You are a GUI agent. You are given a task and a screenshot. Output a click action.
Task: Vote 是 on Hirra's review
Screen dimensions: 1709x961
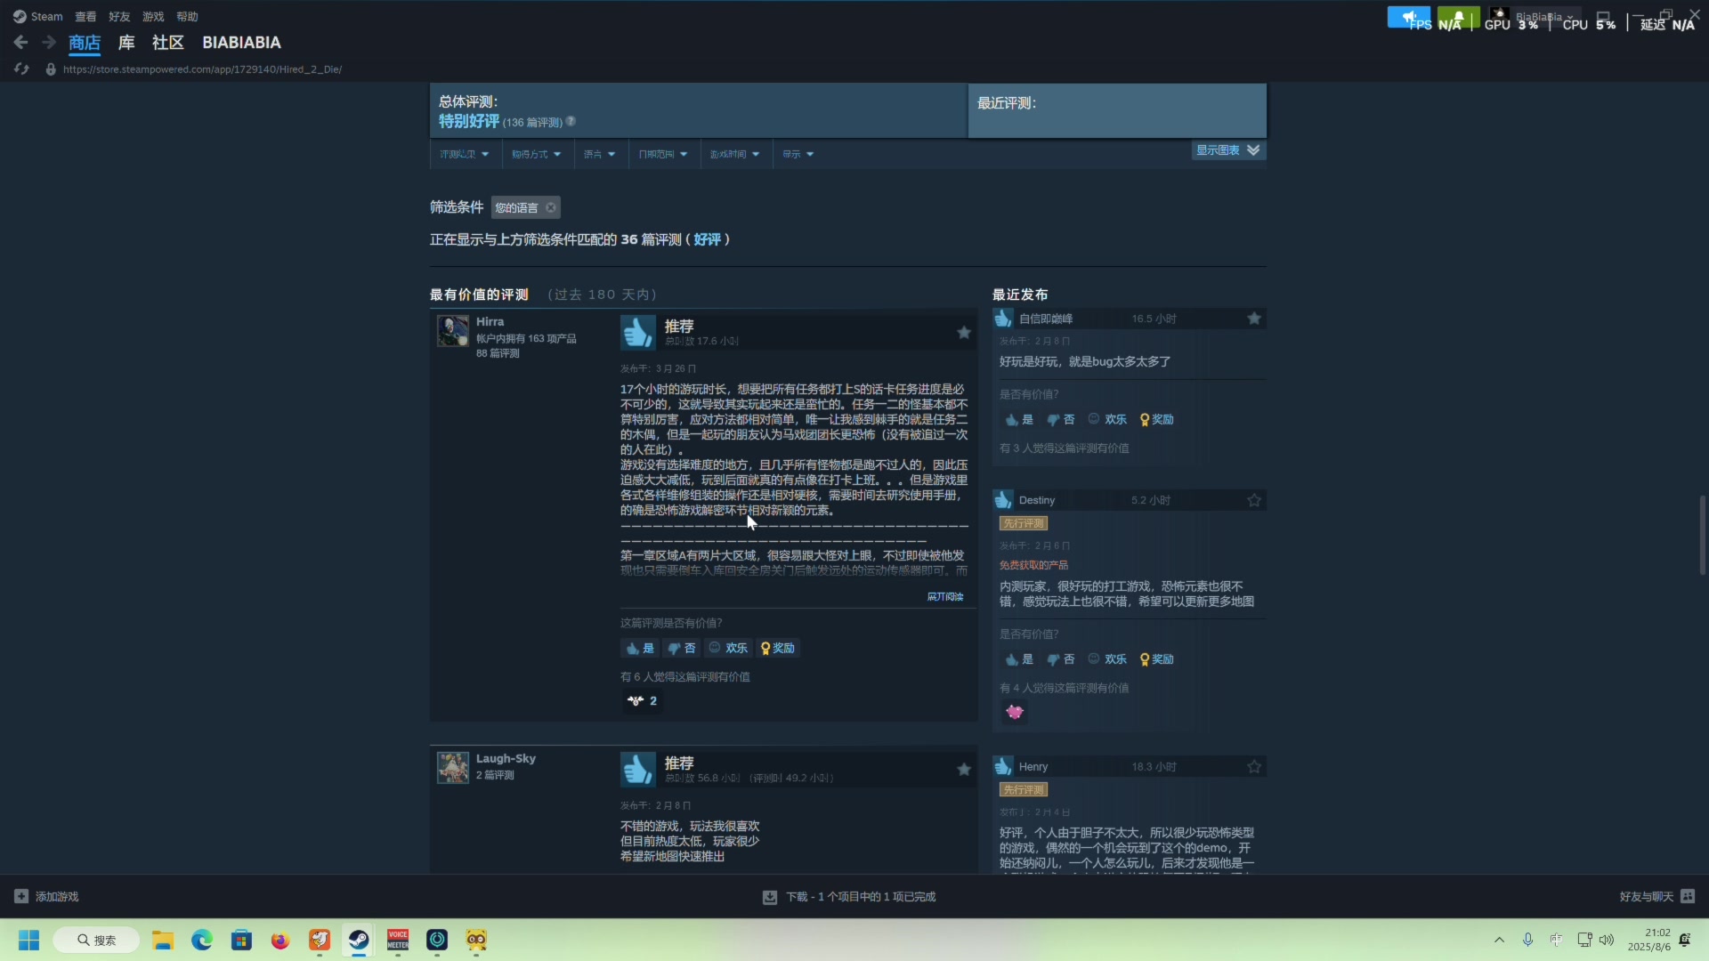coord(640,648)
